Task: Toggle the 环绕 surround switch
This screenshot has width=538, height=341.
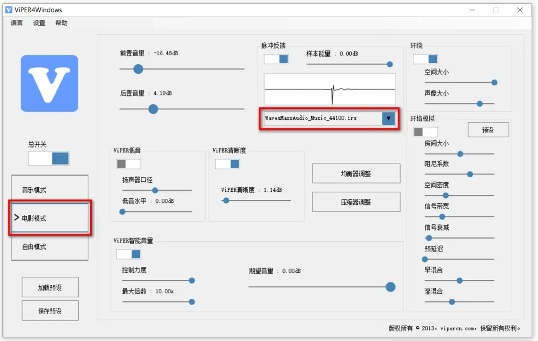Action: coord(425,59)
